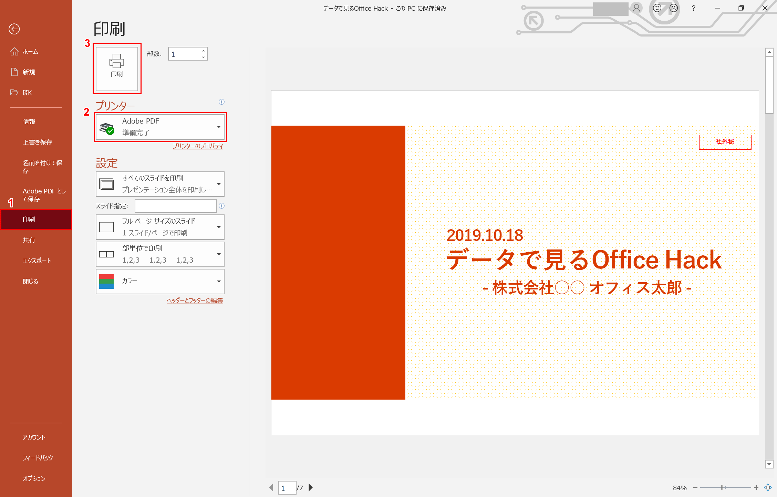Zoom in with the plus button

pyautogui.click(x=756, y=488)
